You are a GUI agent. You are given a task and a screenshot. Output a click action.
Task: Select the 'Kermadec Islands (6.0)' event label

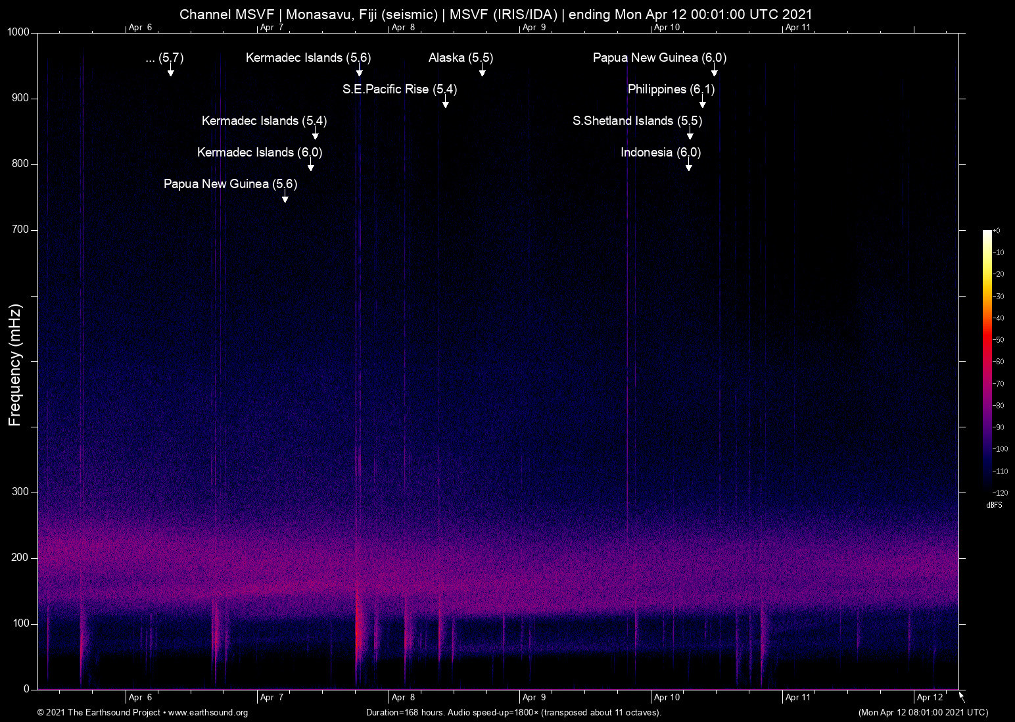point(260,153)
